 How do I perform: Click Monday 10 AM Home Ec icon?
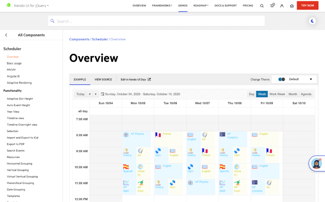click(x=140, y=167)
